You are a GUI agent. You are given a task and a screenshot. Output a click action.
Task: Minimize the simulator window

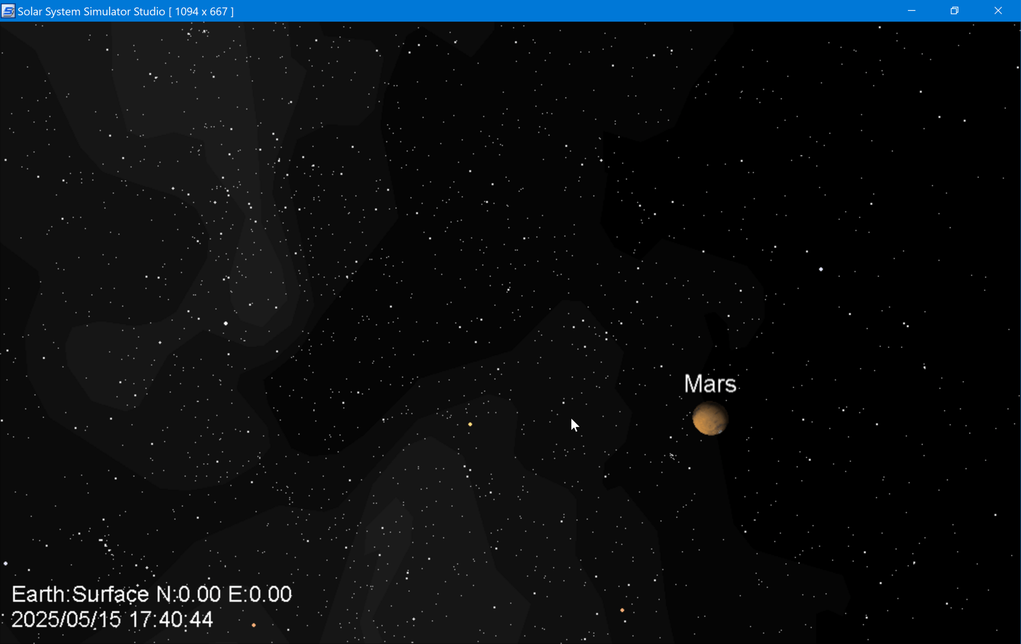[911, 11]
